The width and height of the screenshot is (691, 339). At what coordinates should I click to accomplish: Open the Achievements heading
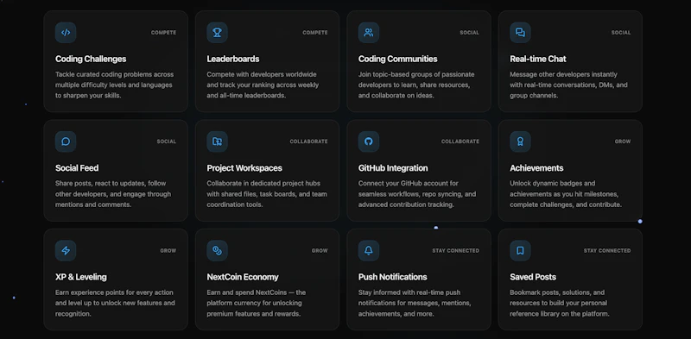(x=536, y=168)
